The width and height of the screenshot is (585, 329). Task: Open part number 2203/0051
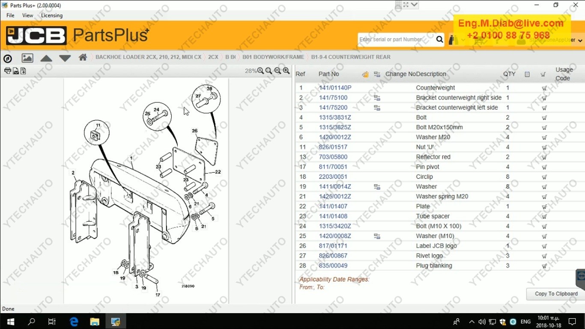pos(333,176)
